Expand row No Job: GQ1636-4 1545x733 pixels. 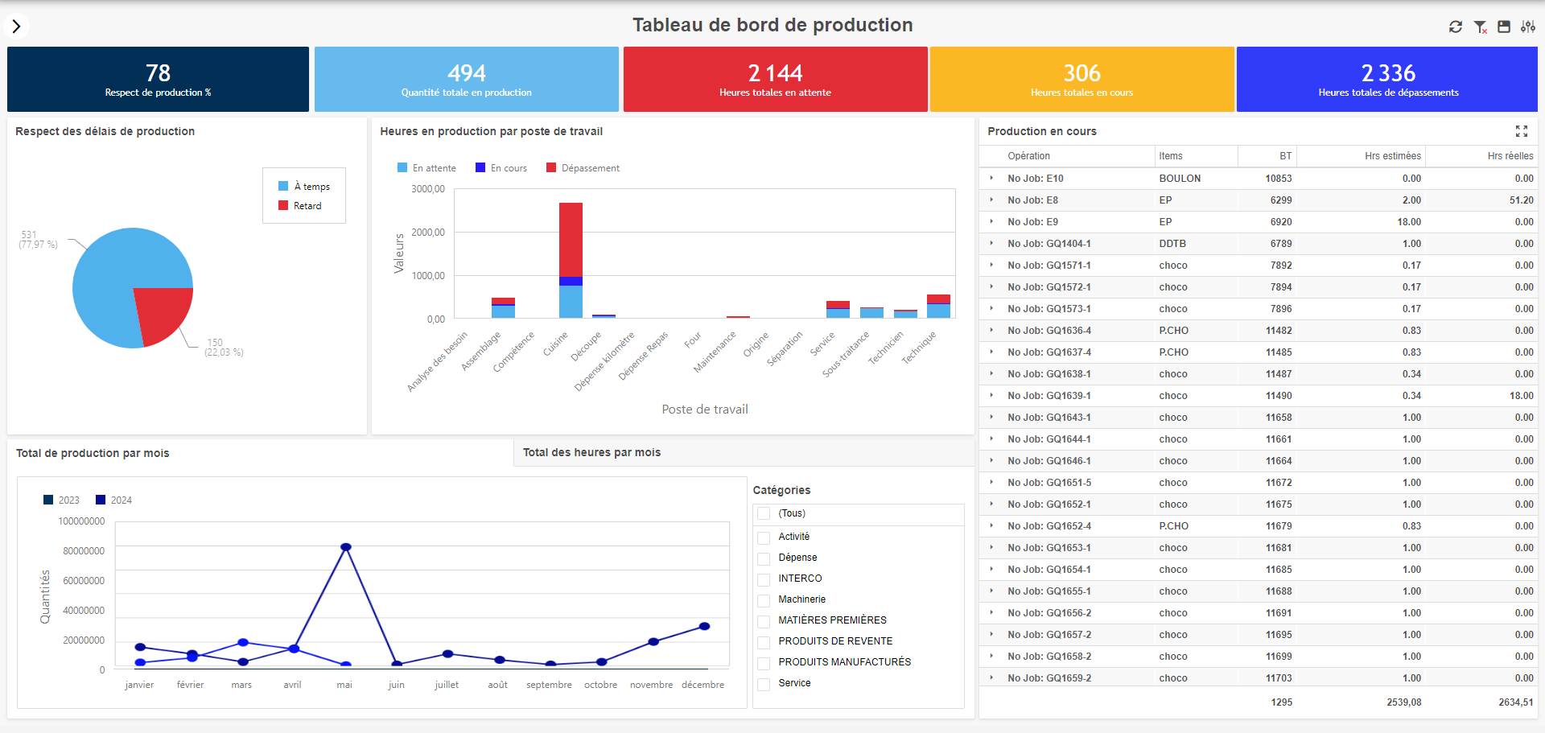(991, 330)
